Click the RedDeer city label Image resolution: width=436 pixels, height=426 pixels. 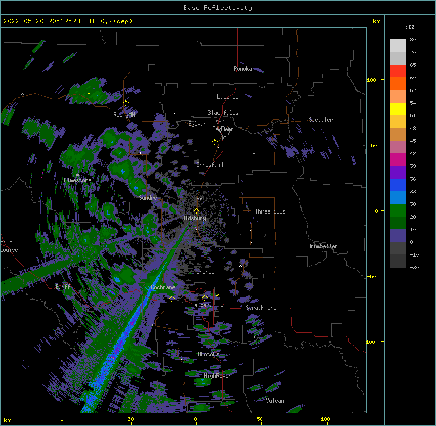click(223, 129)
